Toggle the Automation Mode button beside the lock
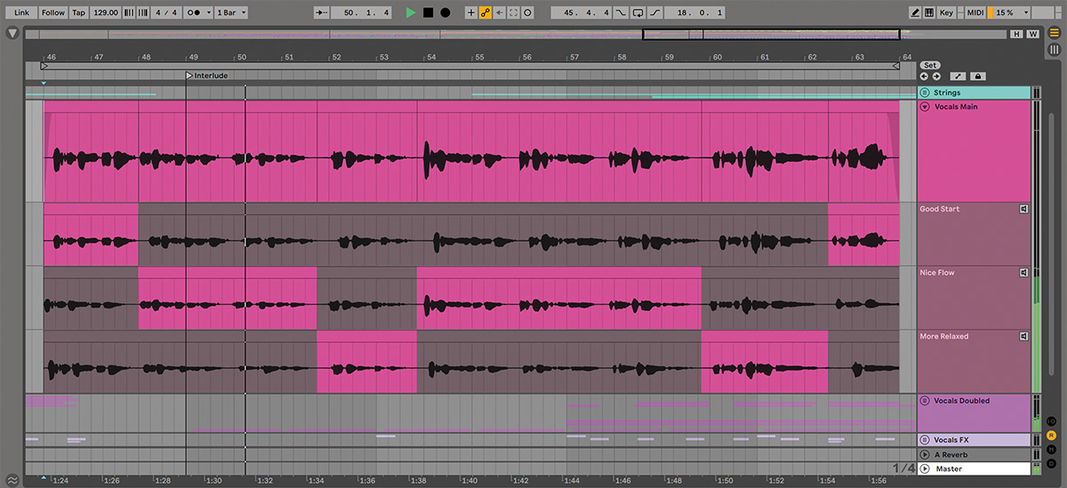This screenshot has height=488, width=1067. pos(958,76)
